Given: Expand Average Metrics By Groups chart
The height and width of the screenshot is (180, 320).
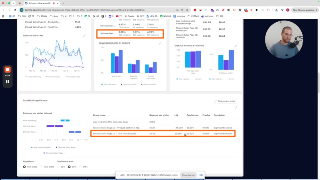Looking at the screenshot, I should pos(236,46).
